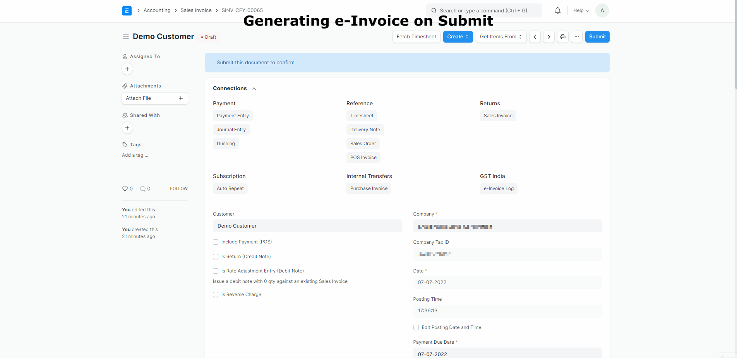The width and height of the screenshot is (737, 358).
Task: Enable Include Payment (POS) checkbox
Action: tap(216, 242)
